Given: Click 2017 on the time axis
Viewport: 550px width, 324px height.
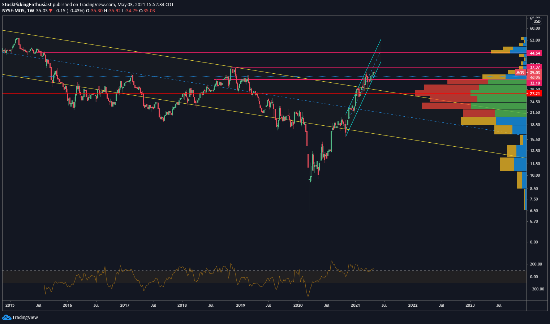Looking at the screenshot, I should tap(125, 305).
